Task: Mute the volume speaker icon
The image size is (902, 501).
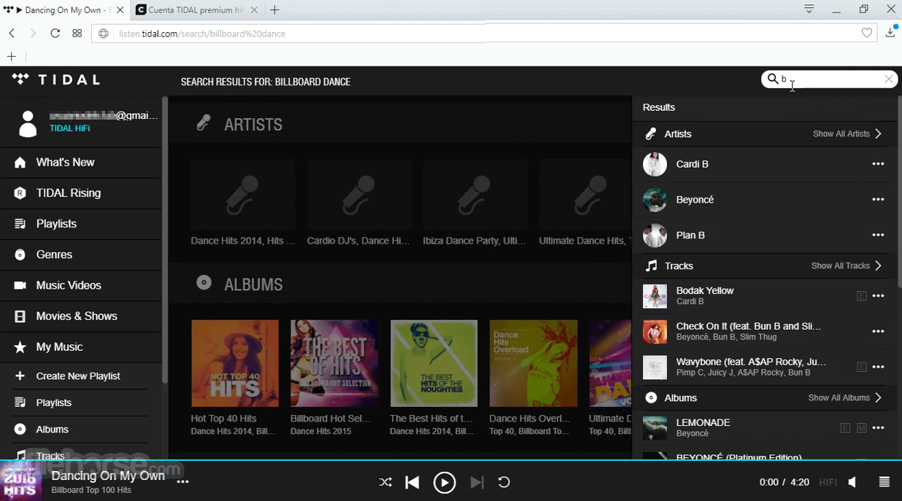Action: click(x=852, y=482)
